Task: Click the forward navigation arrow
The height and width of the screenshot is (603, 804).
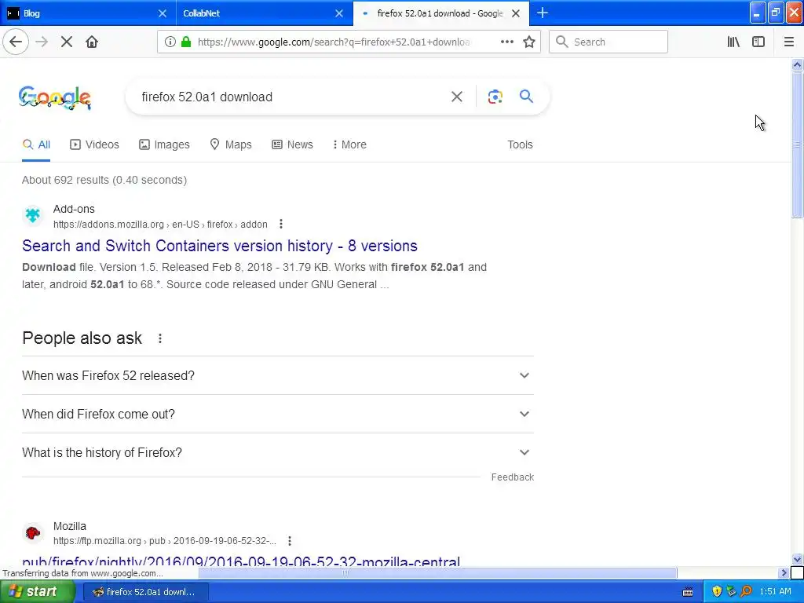Action: pos(42,42)
